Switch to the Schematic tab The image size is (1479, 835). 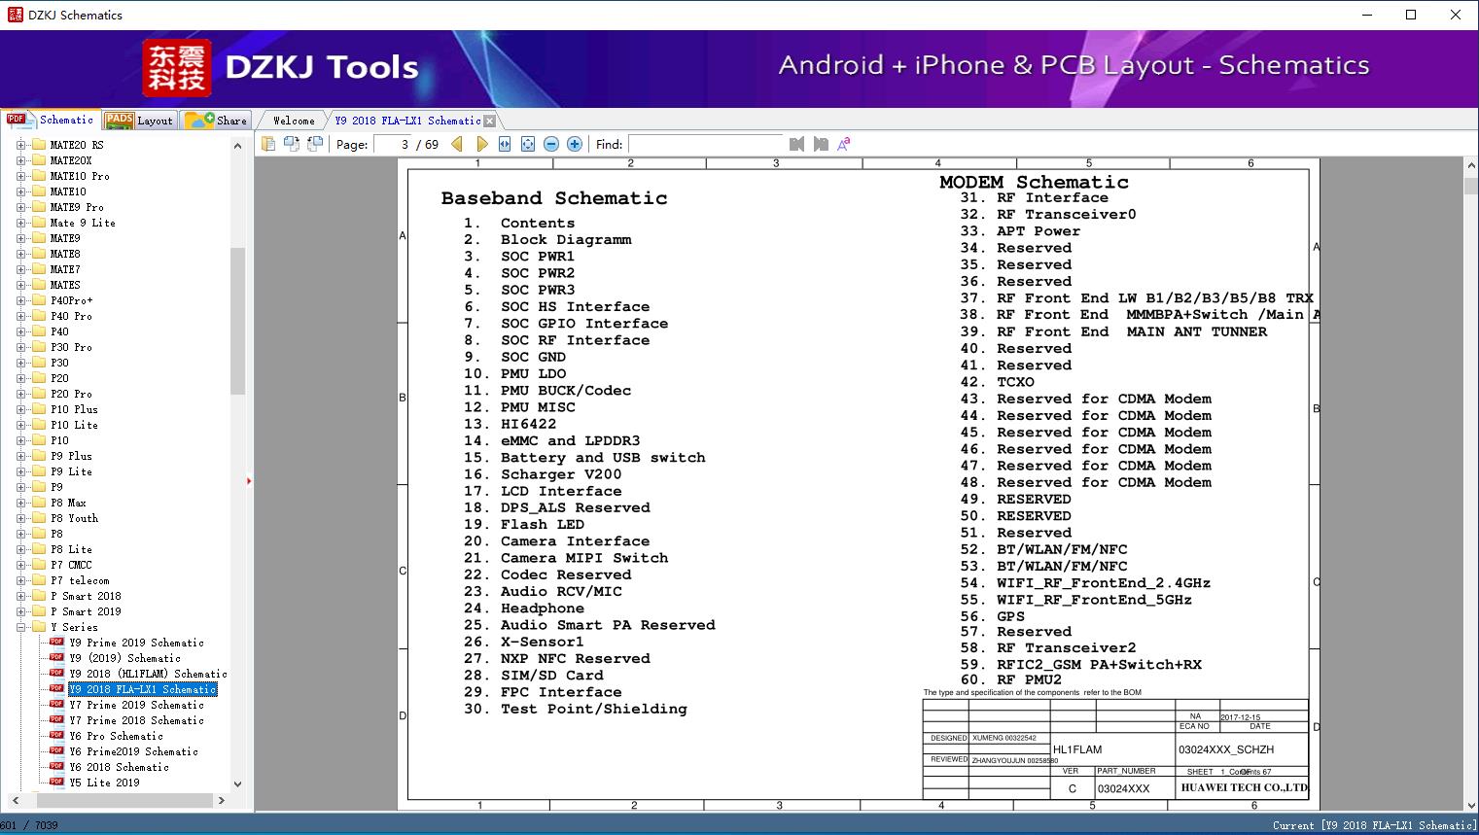click(51, 120)
